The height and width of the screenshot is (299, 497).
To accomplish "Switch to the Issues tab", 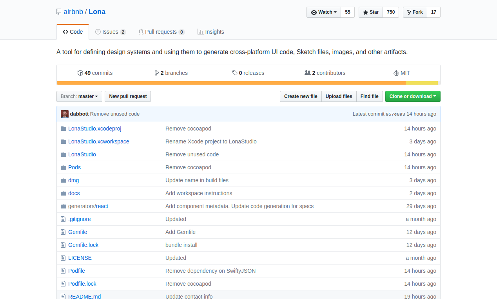I will click(110, 32).
